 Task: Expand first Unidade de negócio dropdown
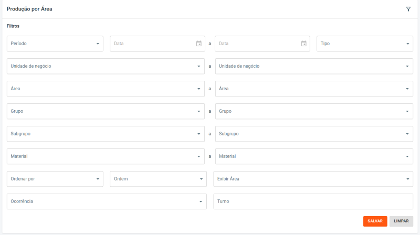tap(106, 66)
